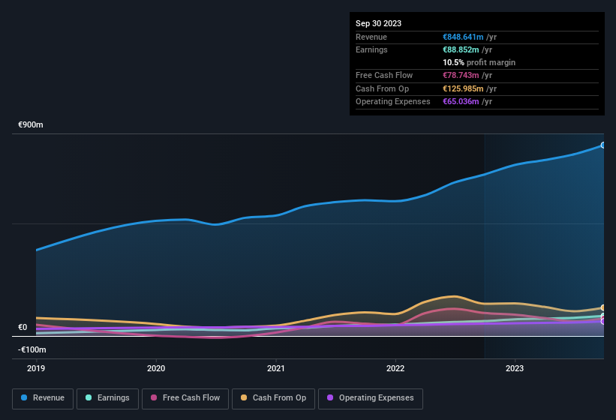This screenshot has width=616, height=420.
Task: Click the €88.852m earnings value
Action: pos(461,49)
